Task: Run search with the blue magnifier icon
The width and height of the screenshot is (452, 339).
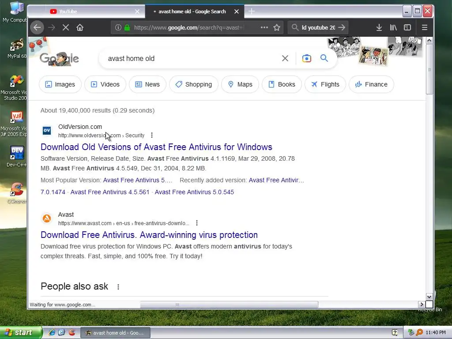Action: [x=324, y=58]
